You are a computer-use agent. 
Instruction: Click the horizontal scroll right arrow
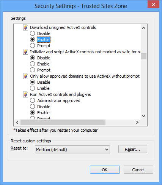[137, 123]
